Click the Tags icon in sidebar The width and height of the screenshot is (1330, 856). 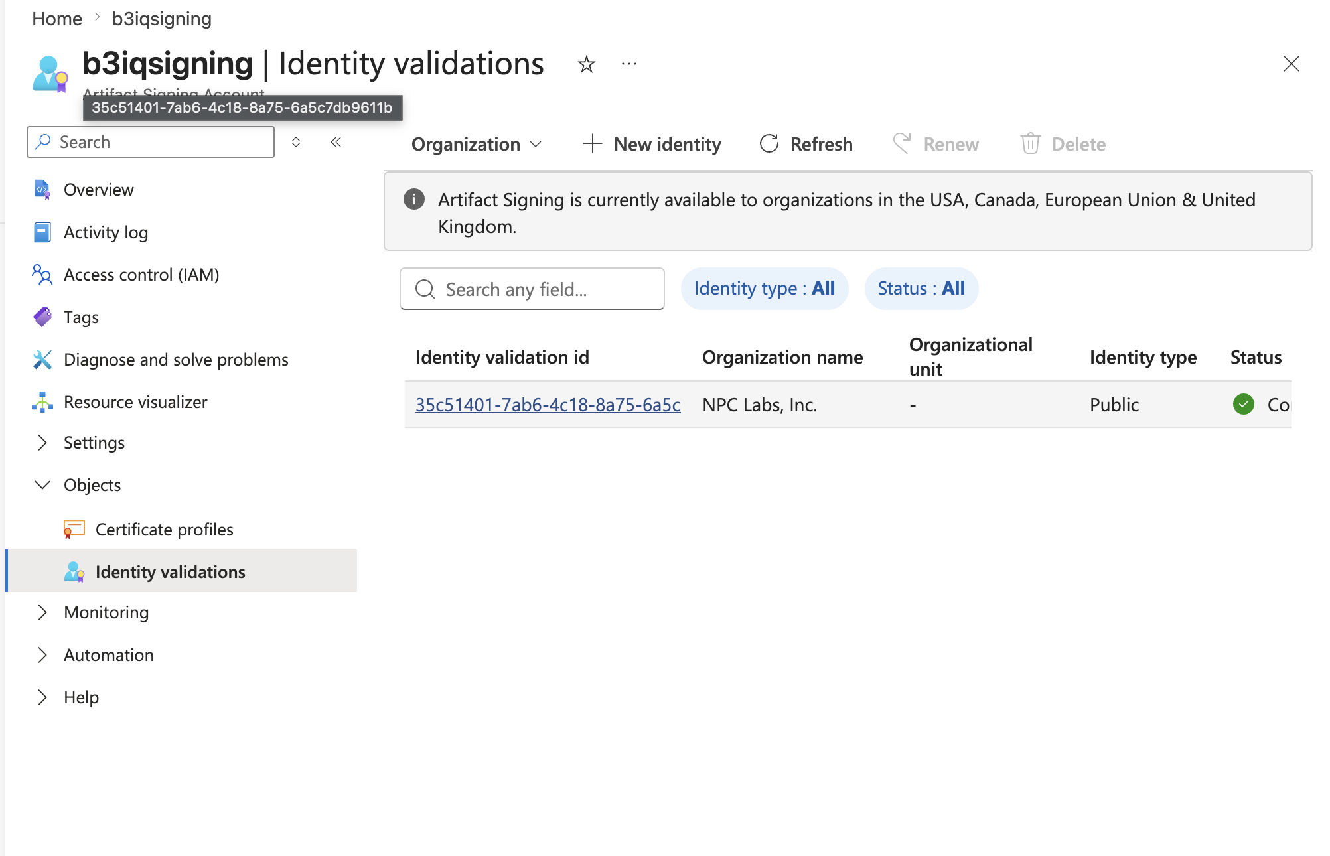[42, 317]
